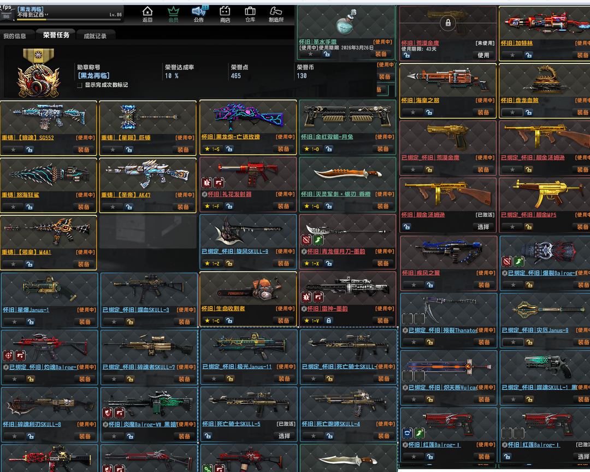The image size is (590, 472).
Task: Open the 制造所 workshop icon
Action: coord(276,14)
